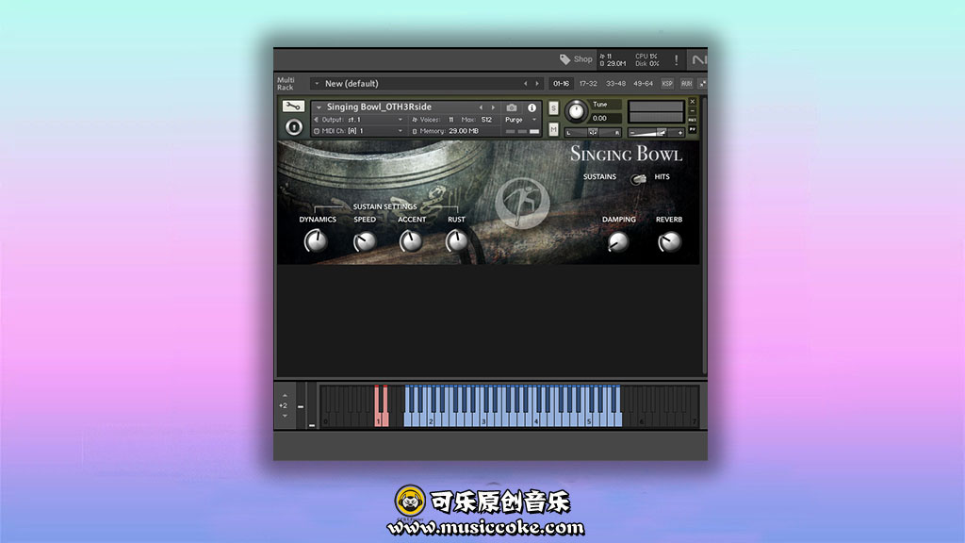Select next multi rack preset arrow

point(536,84)
